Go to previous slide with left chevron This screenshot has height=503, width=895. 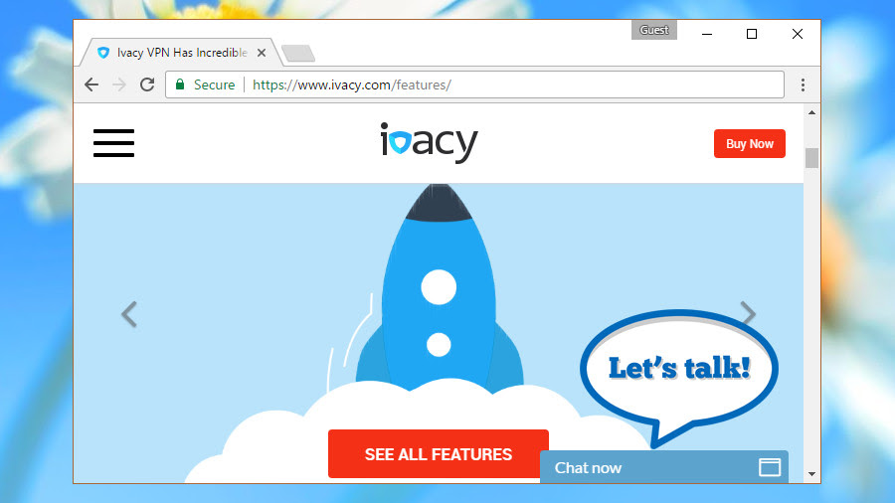tap(129, 314)
